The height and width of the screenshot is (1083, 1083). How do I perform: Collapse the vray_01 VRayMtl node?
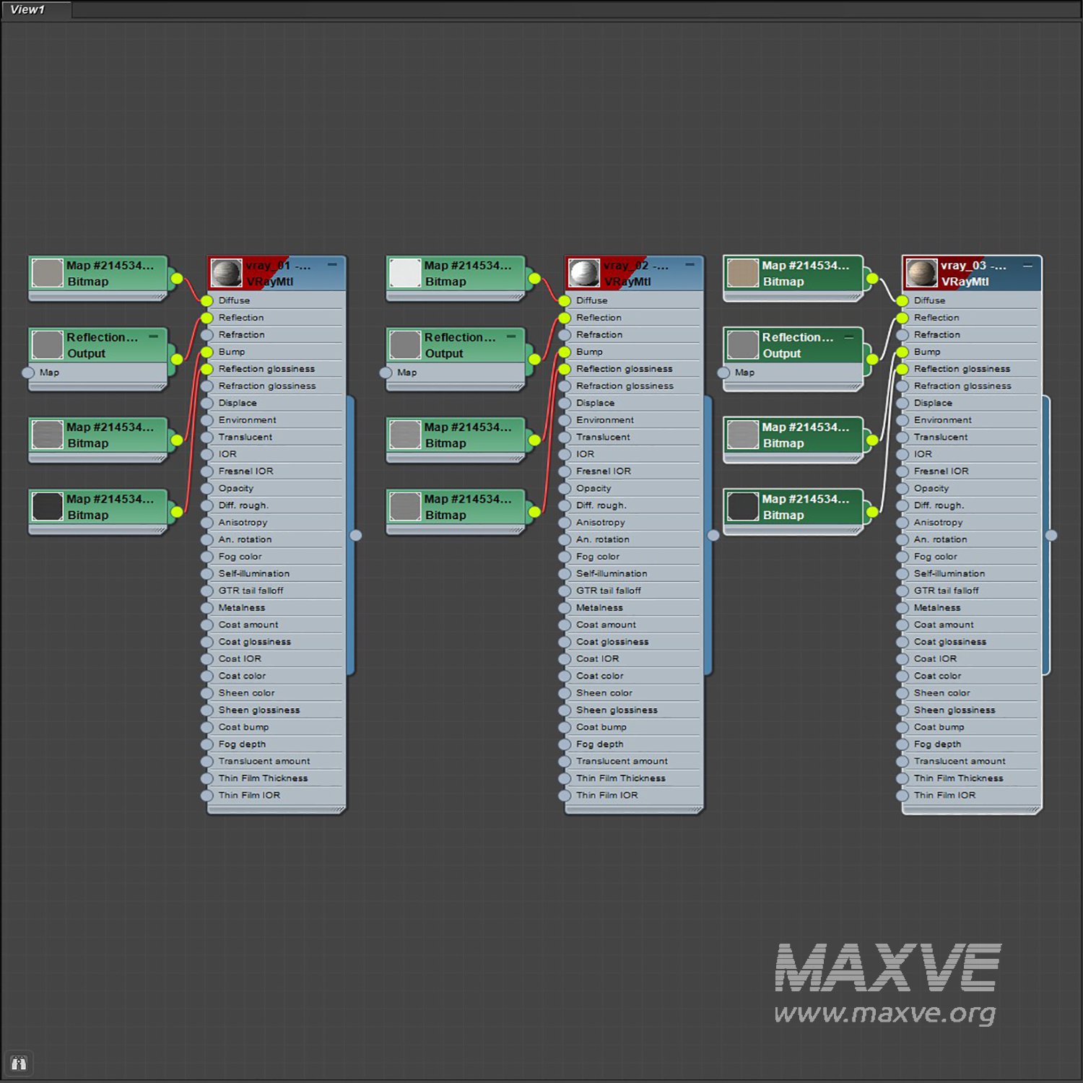coord(332,265)
